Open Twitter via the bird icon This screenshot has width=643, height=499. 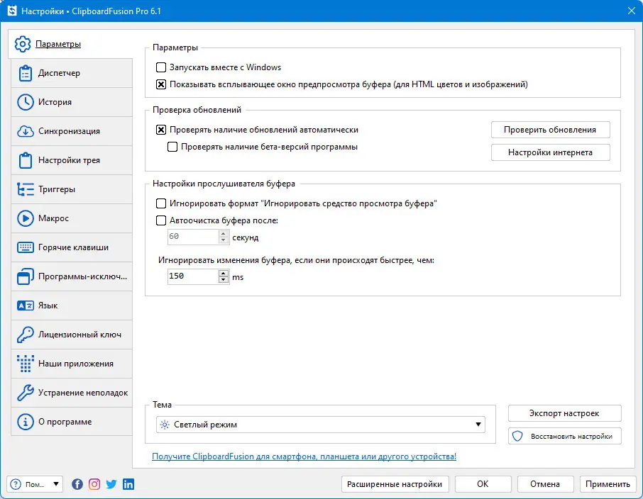[111, 484]
